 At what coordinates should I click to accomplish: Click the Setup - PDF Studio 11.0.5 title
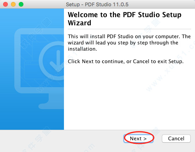pos(97,4)
